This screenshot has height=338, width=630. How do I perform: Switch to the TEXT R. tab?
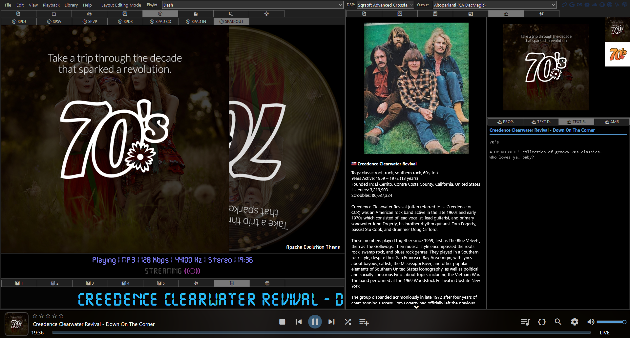coord(576,122)
